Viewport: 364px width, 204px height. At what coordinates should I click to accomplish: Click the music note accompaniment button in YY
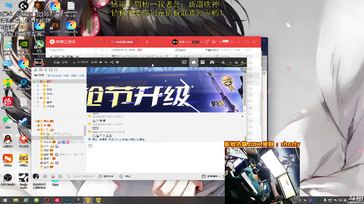106,176
